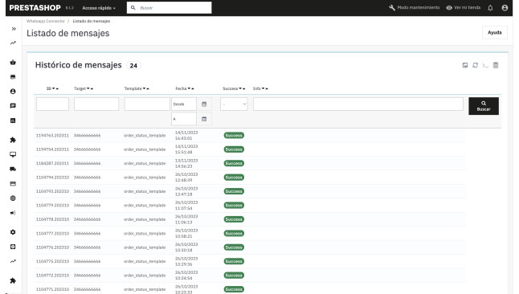519x294 pixels.
Task: Click template cell in row 1104776.202310
Action: pos(145,247)
